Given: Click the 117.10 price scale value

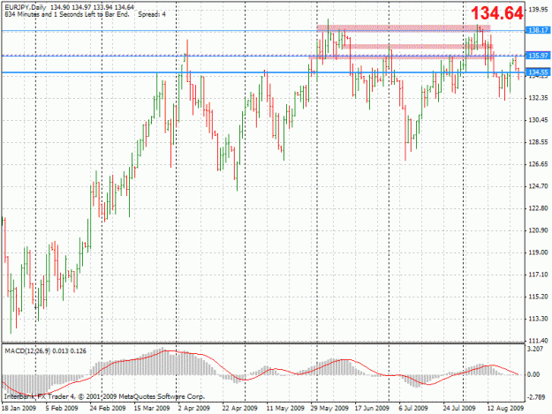Looking at the screenshot, I should pos(539,275).
